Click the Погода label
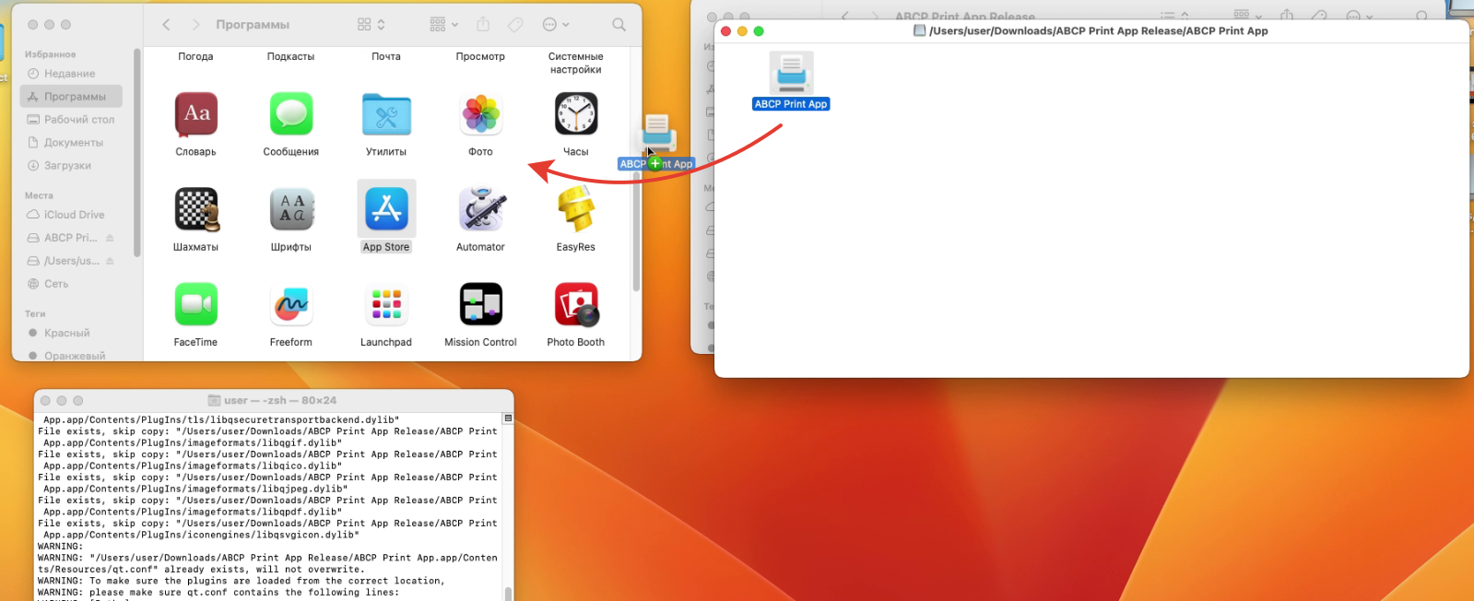Viewport: 1474px width, 601px height. pyautogui.click(x=195, y=56)
